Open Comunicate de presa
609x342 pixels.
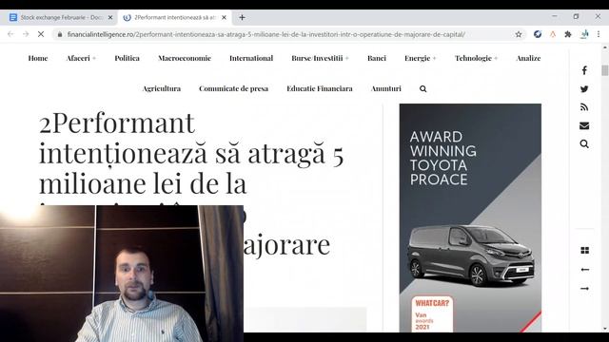(233, 88)
